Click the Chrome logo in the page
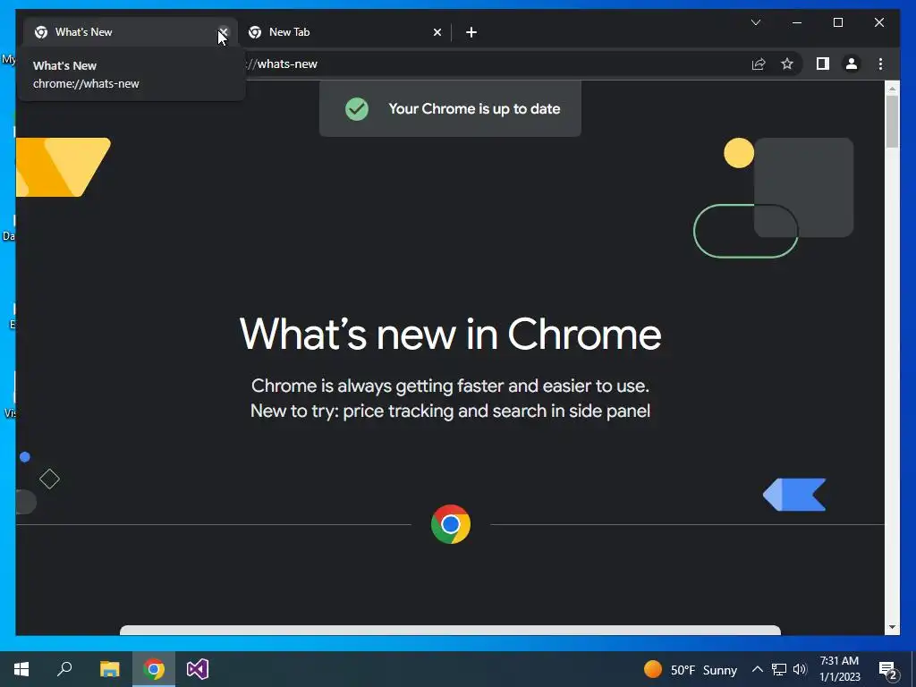 point(451,524)
